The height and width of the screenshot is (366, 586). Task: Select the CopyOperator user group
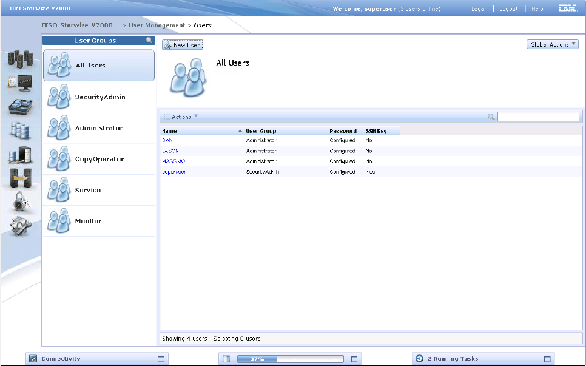pos(98,159)
